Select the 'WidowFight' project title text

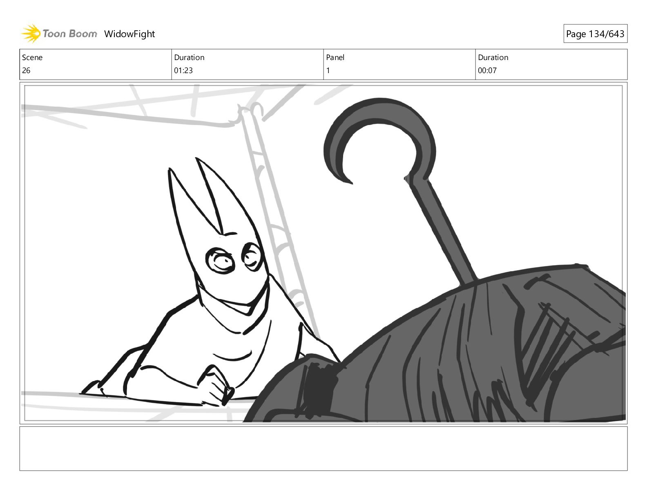[129, 34]
